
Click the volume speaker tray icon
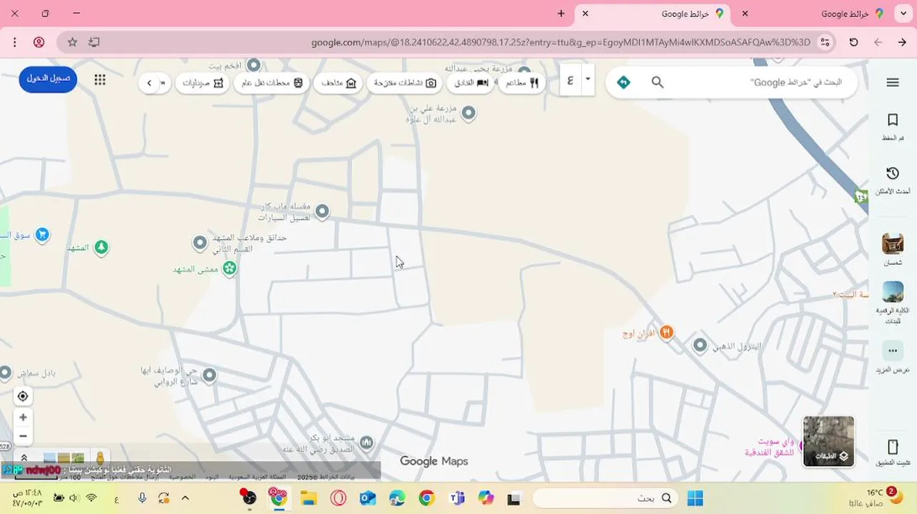75,498
